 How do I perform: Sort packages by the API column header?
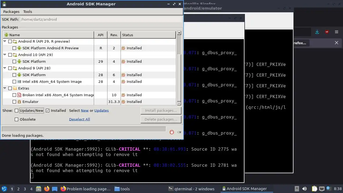pos(100,35)
